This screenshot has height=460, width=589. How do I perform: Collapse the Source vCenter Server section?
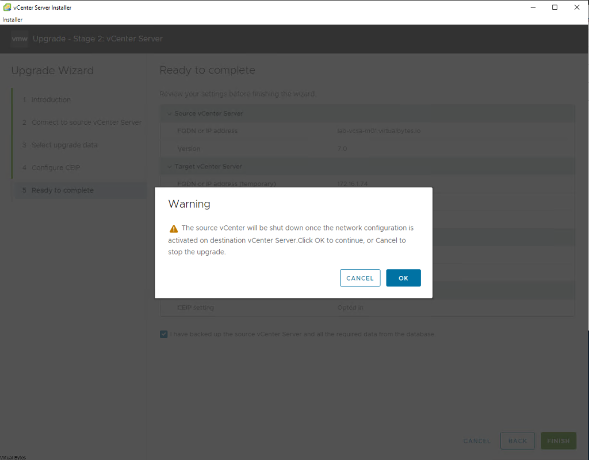pyautogui.click(x=170, y=113)
